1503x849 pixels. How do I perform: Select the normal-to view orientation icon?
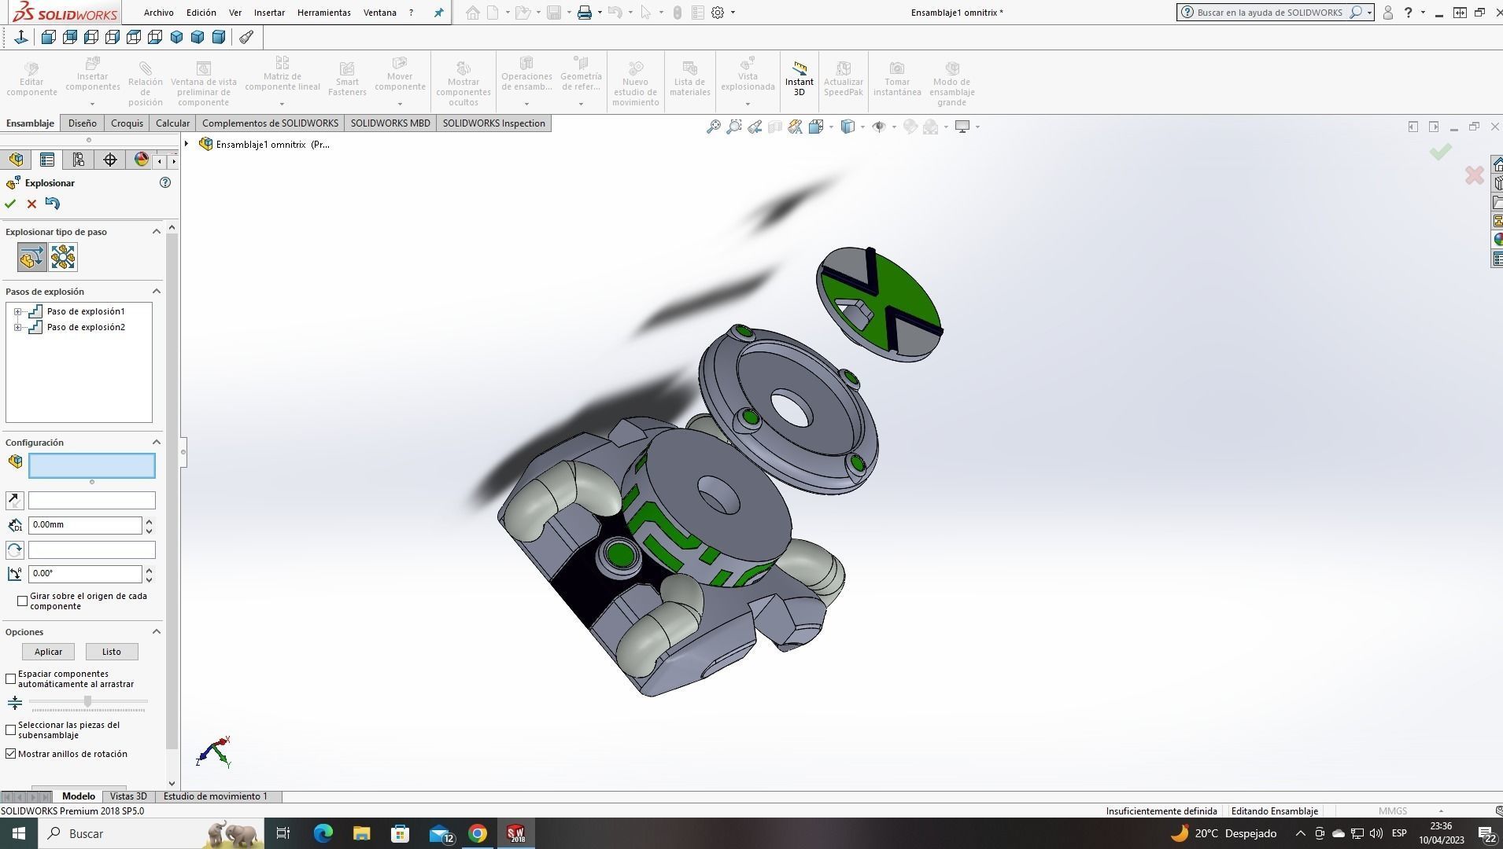click(x=21, y=37)
